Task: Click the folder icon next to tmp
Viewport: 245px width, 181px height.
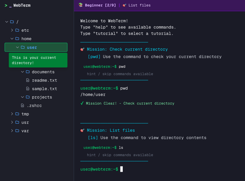Action: pyautogui.click(x=17, y=114)
